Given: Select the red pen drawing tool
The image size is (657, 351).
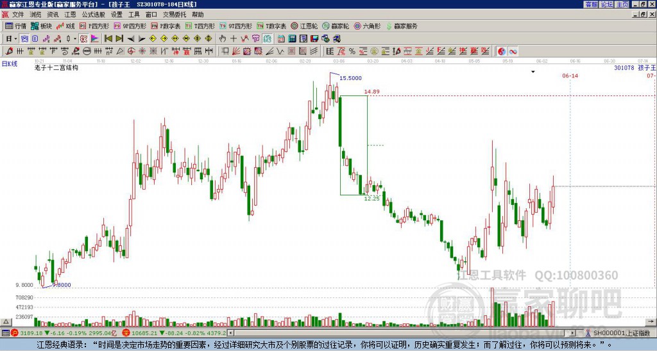Looking at the screenshot, I should [x=8, y=51].
